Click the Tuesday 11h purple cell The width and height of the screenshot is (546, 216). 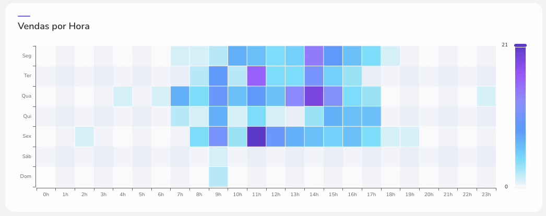pos(256,76)
